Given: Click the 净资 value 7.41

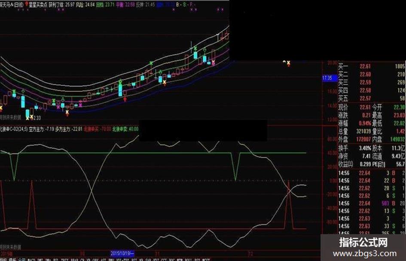Looking at the screenshot, I should click(x=366, y=156).
